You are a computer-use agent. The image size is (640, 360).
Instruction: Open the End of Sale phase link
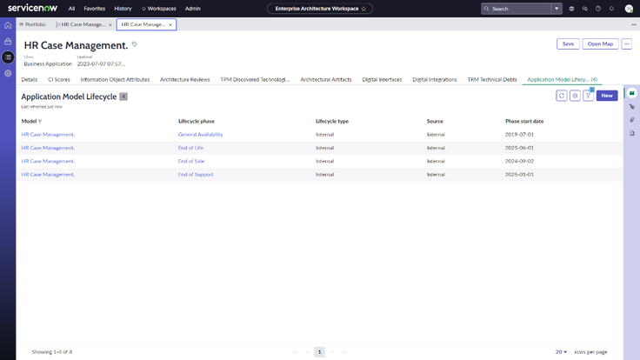pyautogui.click(x=191, y=161)
